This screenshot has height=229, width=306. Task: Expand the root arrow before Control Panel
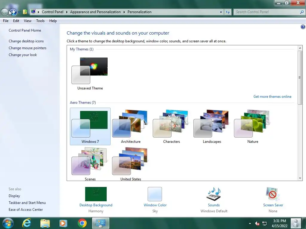tap(39, 12)
